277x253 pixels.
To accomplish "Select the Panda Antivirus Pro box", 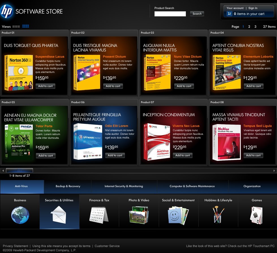I will coord(19,142).
